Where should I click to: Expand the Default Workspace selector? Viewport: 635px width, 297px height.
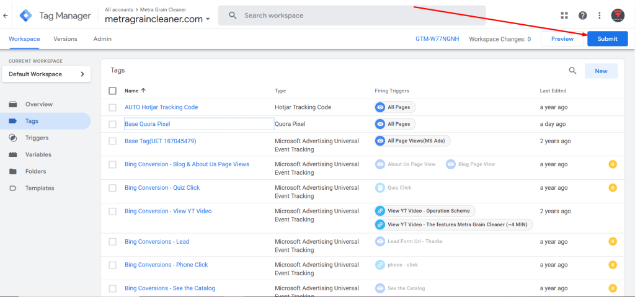click(47, 74)
